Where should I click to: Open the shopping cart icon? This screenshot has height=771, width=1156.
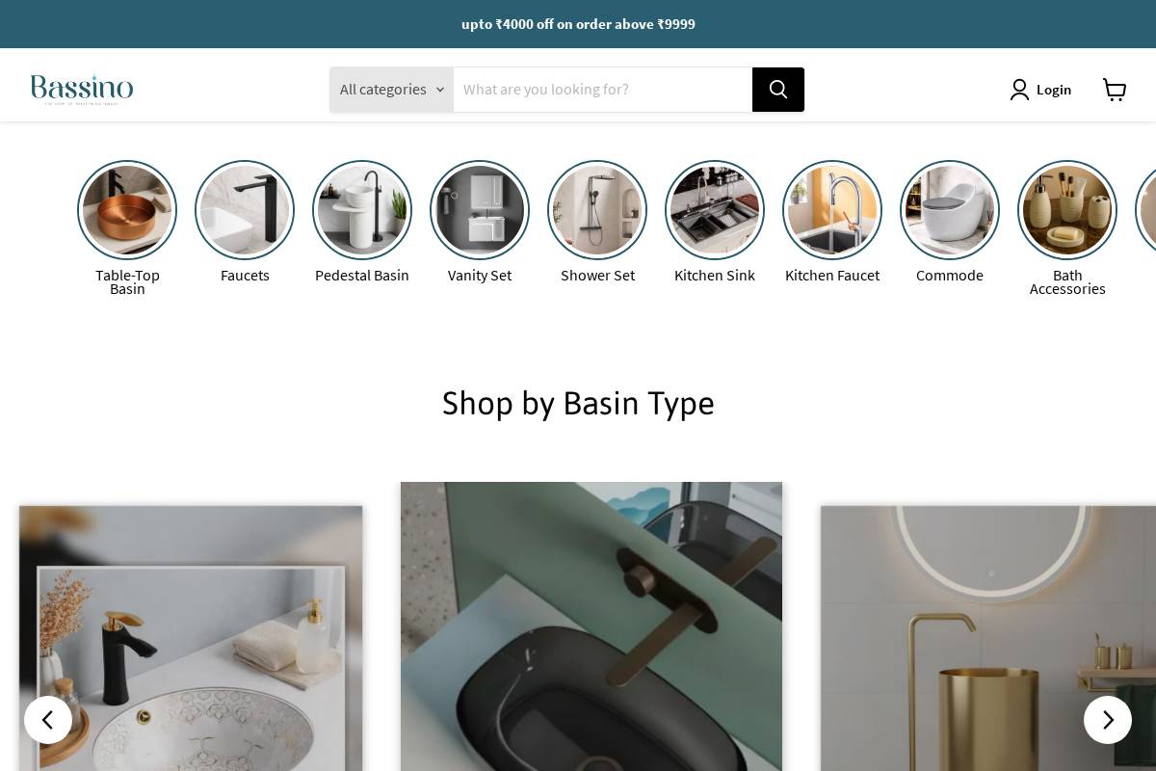pyautogui.click(x=1115, y=90)
